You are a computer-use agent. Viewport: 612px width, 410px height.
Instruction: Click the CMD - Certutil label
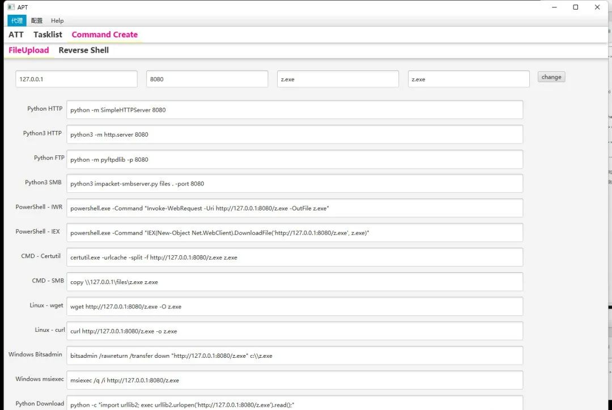point(41,256)
